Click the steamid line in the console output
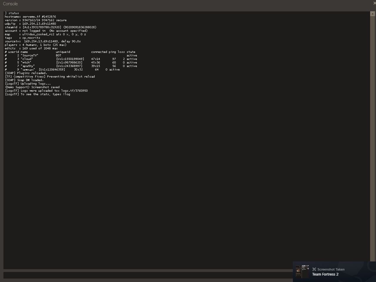Screen dimensions: 376x282 pos(50,27)
